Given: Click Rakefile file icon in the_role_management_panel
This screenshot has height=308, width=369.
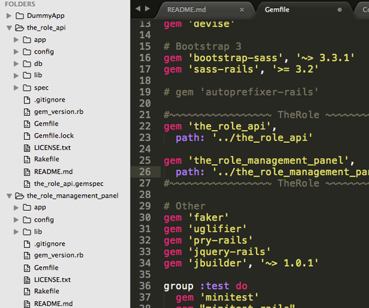Looking at the screenshot, I should (x=27, y=291).
